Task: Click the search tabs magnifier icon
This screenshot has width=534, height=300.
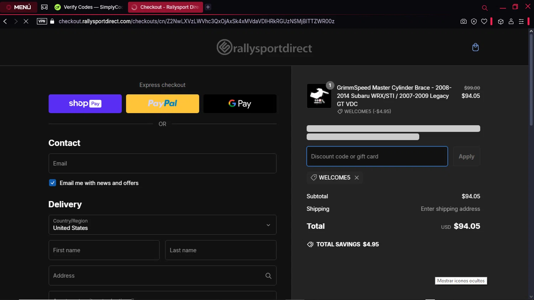Action: [485, 8]
